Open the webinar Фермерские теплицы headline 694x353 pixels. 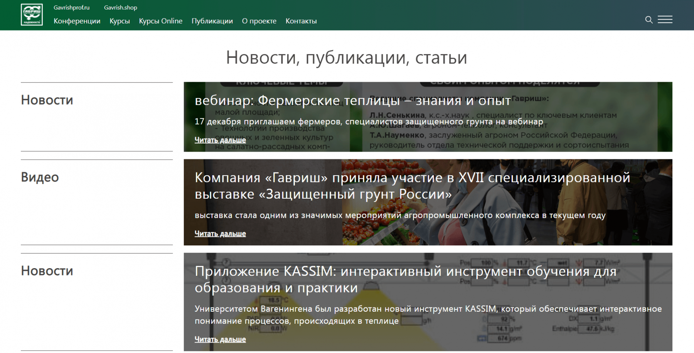pos(352,100)
